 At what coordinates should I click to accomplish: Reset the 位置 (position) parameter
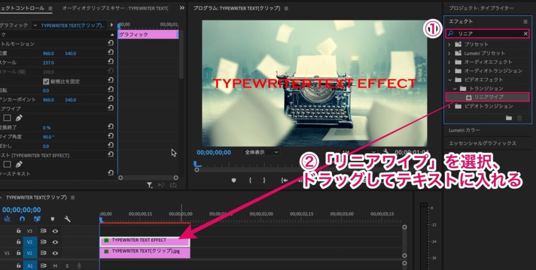click(110, 52)
